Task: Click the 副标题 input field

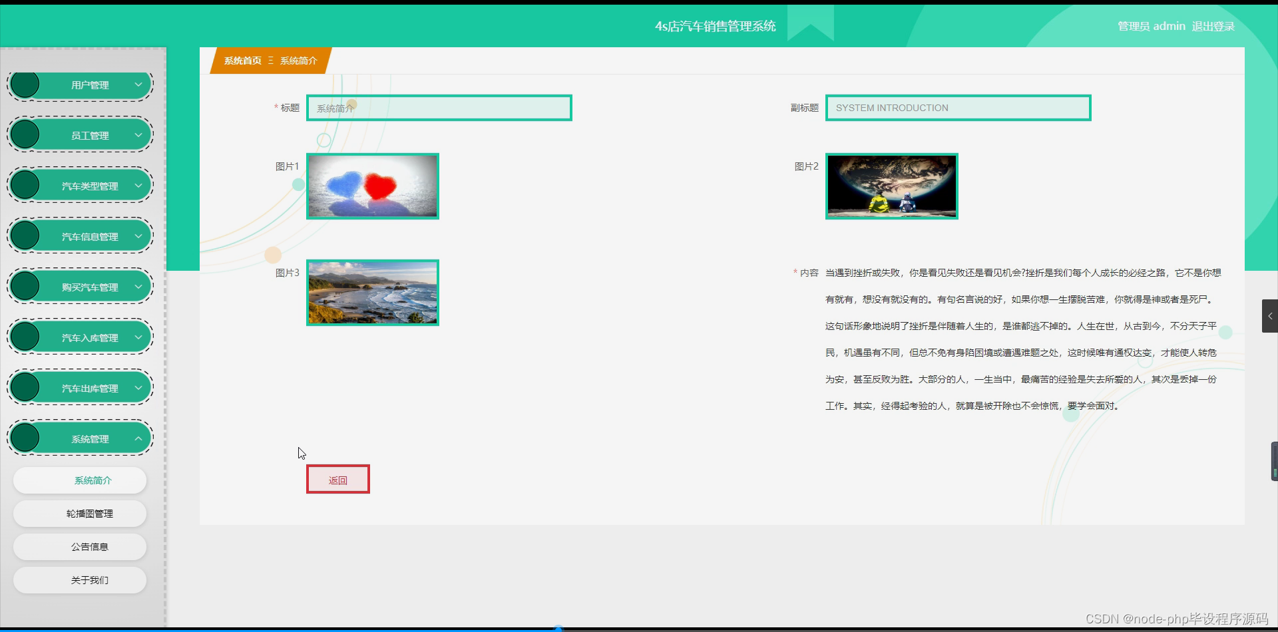Action: pyautogui.click(x=958, y=108)
